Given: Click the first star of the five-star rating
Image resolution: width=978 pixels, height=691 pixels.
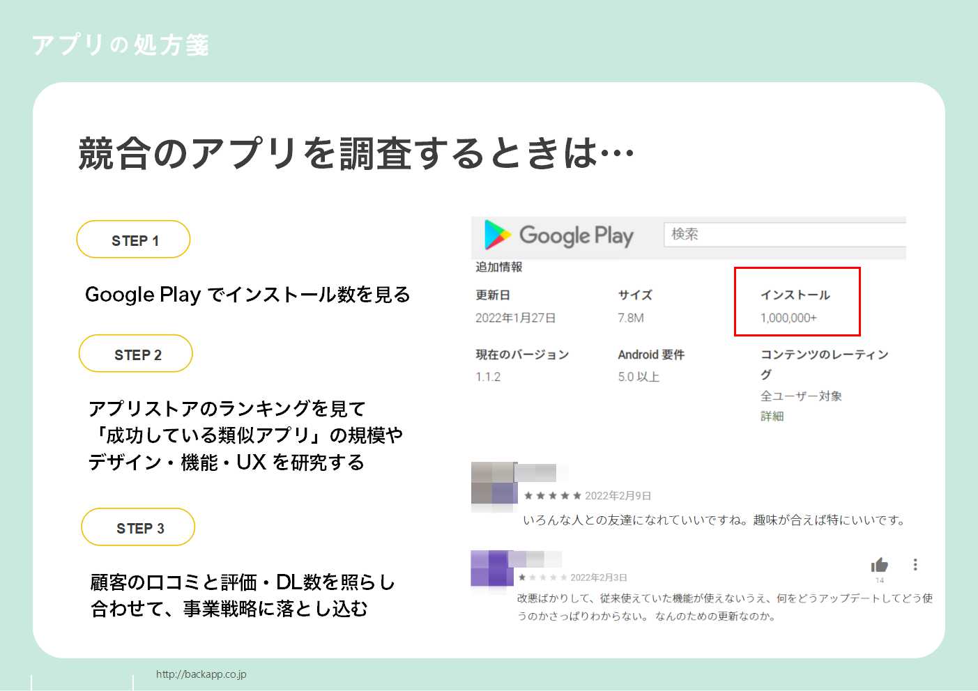Looking at the screenshot, I should click(x=528, y=496).
